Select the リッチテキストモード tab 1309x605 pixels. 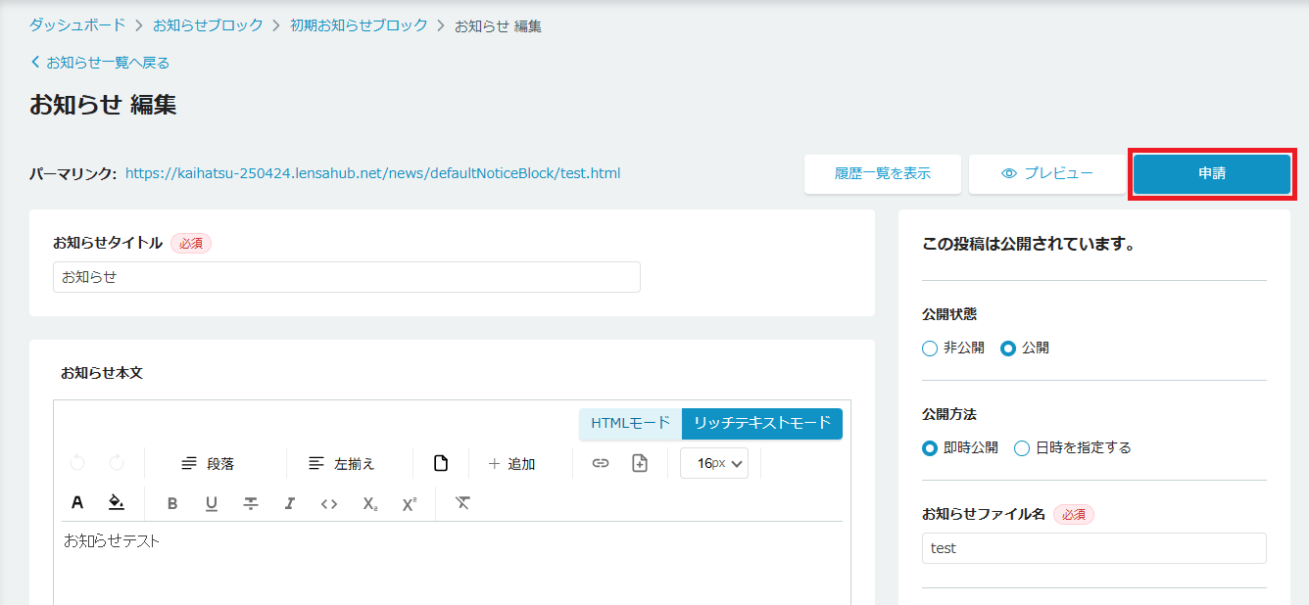pyautogui.click(x=762, y=424)
